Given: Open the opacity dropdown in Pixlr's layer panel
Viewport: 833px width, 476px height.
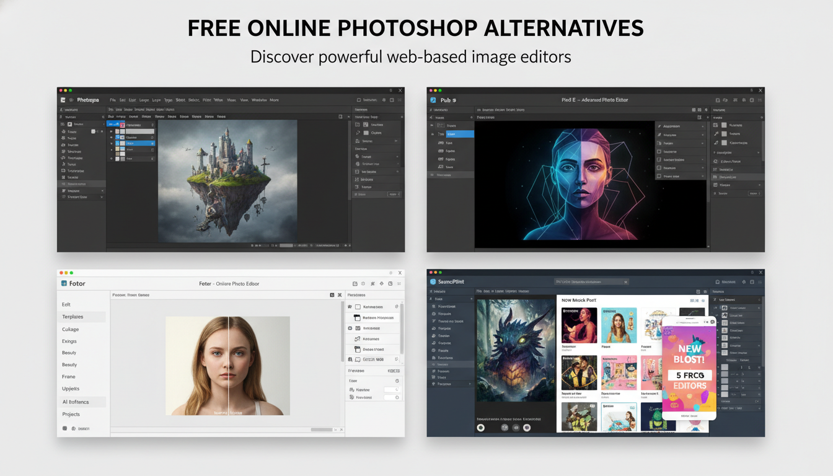Looking at the screenshot, I should 755,193.
